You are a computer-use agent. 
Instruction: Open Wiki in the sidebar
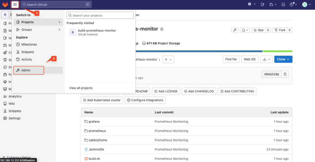coord(11,104)
